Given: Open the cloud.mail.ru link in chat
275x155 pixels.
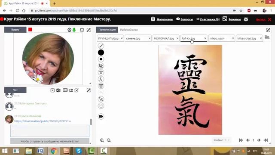Looking at the screenshot, I should pyautogui.click(x=43, y=121).
